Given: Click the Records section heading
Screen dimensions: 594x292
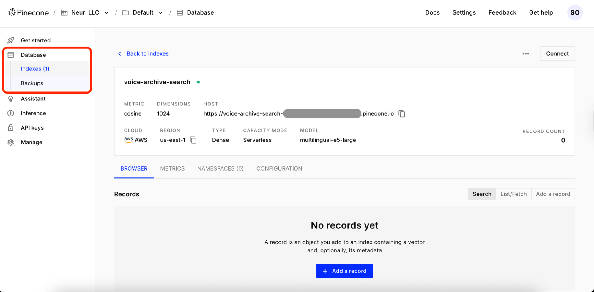Looking at the screenshot, I should 127,194.
